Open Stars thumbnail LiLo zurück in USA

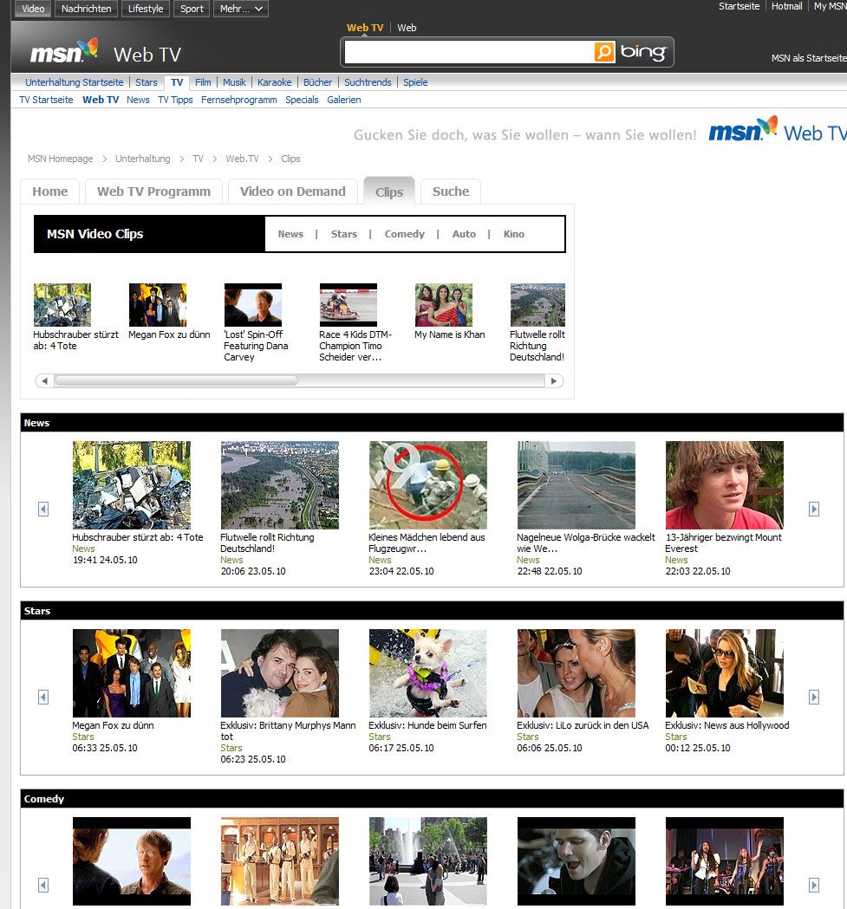coord(576,673)
